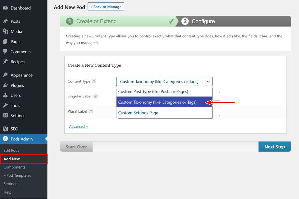Open Appearance menu item
Image resolution: width=299 pixels, height=199 pixels.
24,75
